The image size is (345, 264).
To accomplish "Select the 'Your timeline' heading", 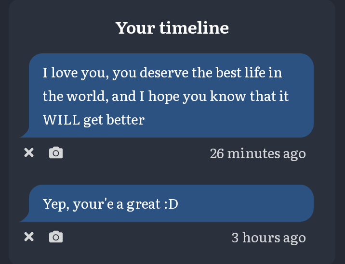I will [x=172, y=28].
